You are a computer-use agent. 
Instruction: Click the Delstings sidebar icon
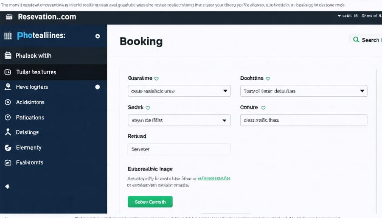8,132
